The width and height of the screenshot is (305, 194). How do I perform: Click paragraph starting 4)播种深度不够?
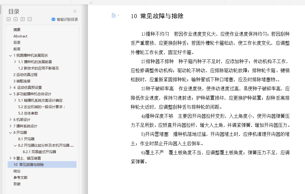[210, 121]
